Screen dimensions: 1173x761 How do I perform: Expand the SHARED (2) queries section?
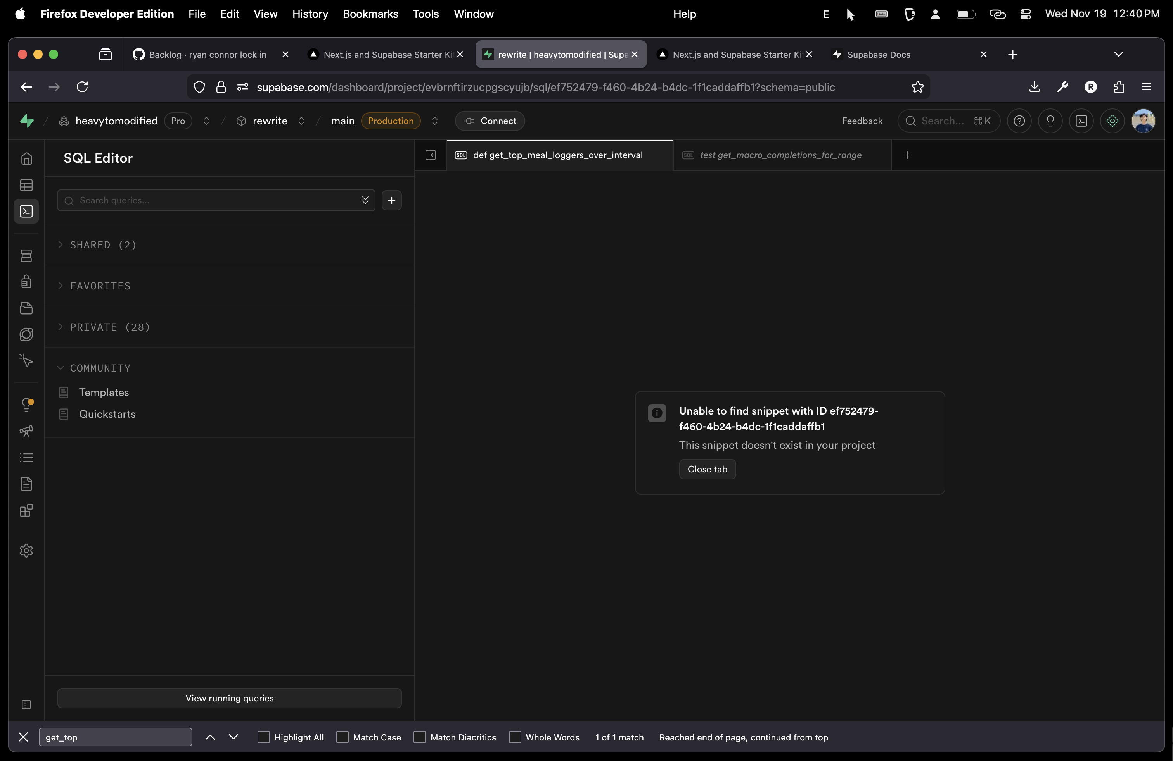pos(103,244)
